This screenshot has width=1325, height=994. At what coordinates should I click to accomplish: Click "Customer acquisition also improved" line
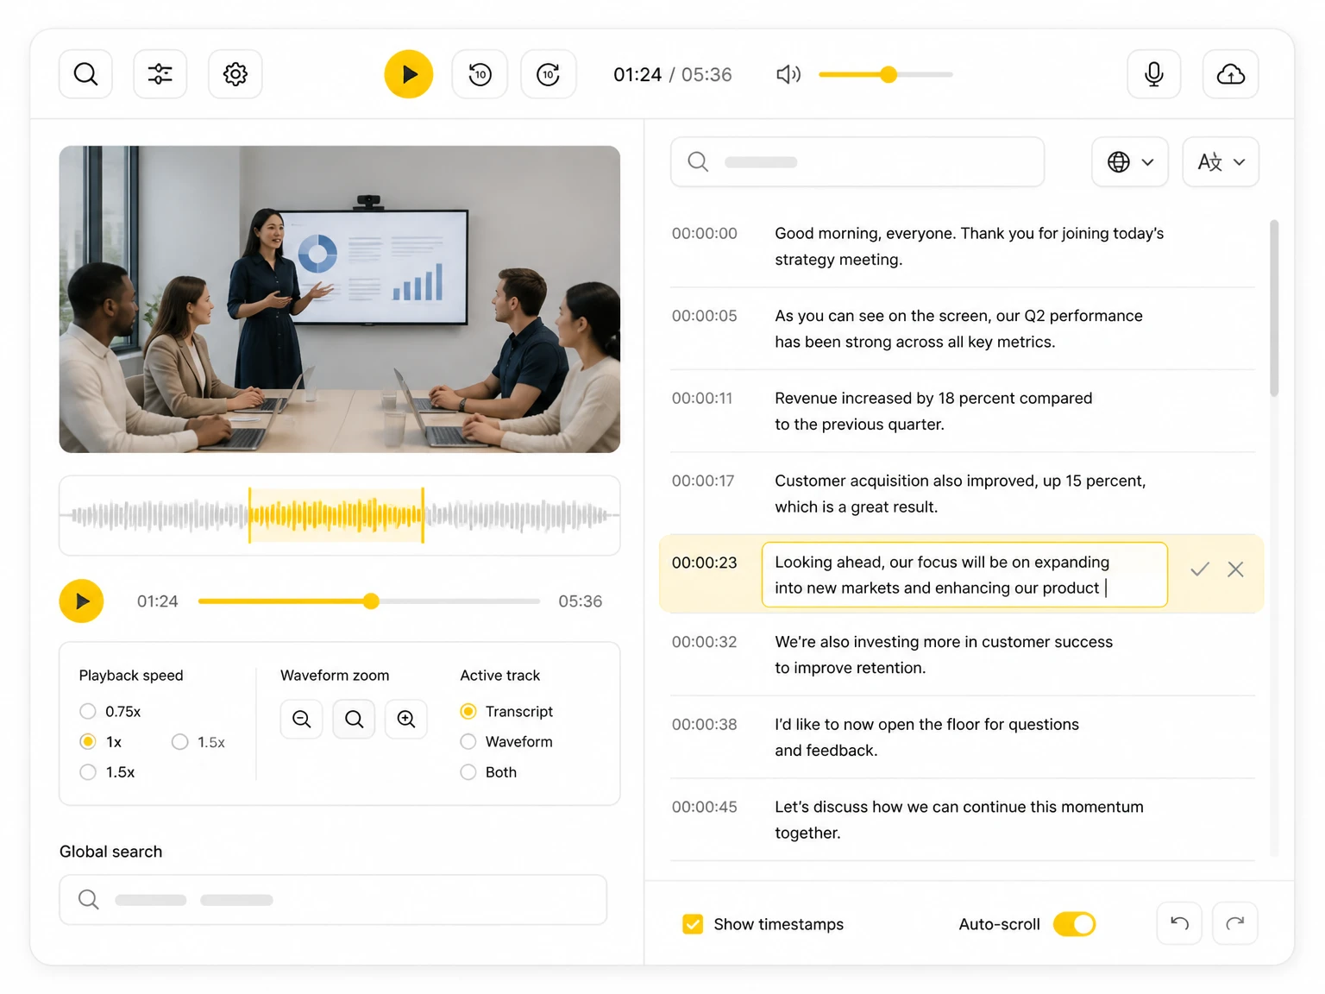(x=960, y=494)
